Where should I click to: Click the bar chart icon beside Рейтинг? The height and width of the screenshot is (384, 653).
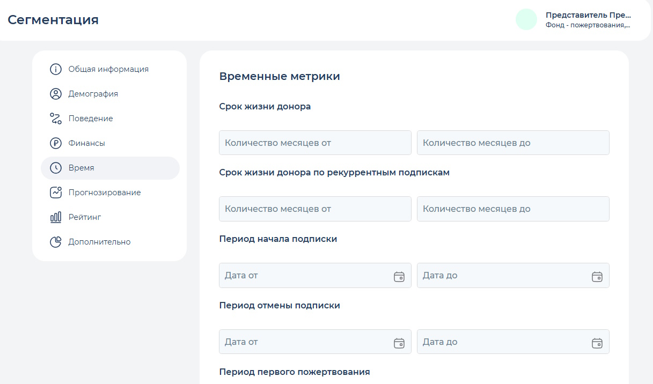pyautogui.click(x=56, y=217)
